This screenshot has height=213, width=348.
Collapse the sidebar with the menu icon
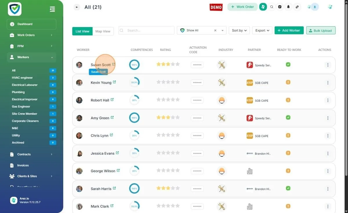[52, 9]
